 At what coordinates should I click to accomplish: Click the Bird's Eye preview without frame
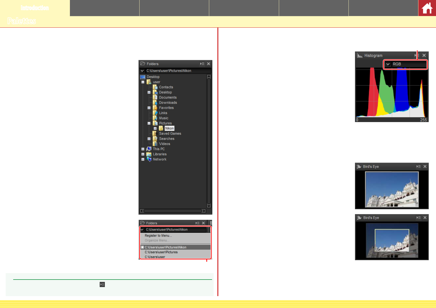[x=392, y=190]
